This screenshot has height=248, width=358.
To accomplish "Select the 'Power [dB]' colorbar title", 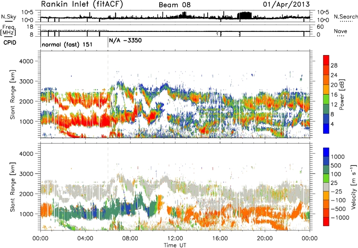I will pyautogui.click(x=342, y=94).
